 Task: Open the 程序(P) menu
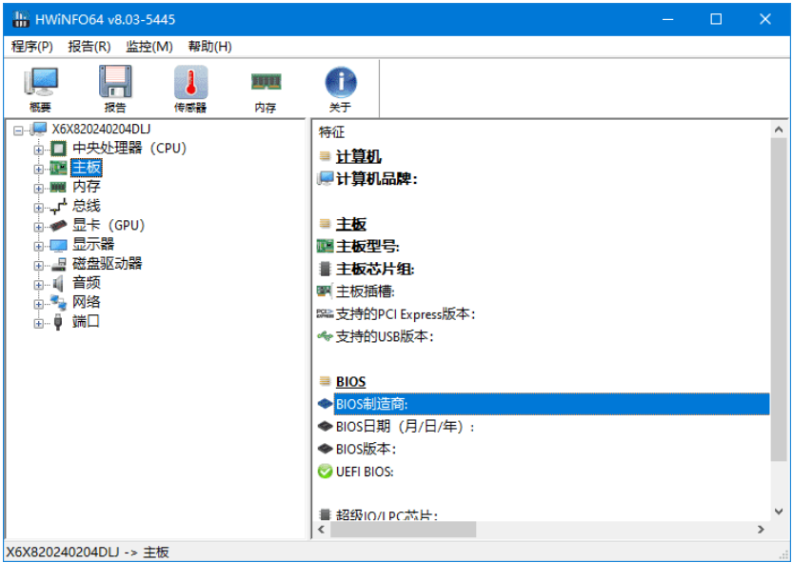pos(31,46)
